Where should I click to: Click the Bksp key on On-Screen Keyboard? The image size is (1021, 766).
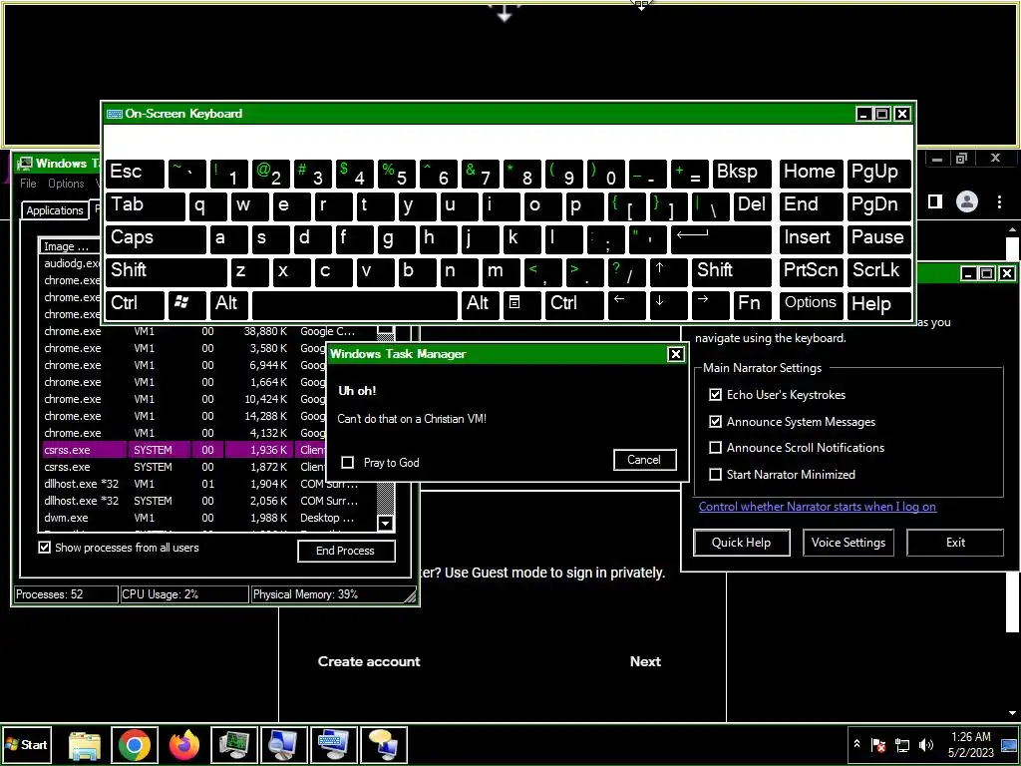(x=742, y=174)
